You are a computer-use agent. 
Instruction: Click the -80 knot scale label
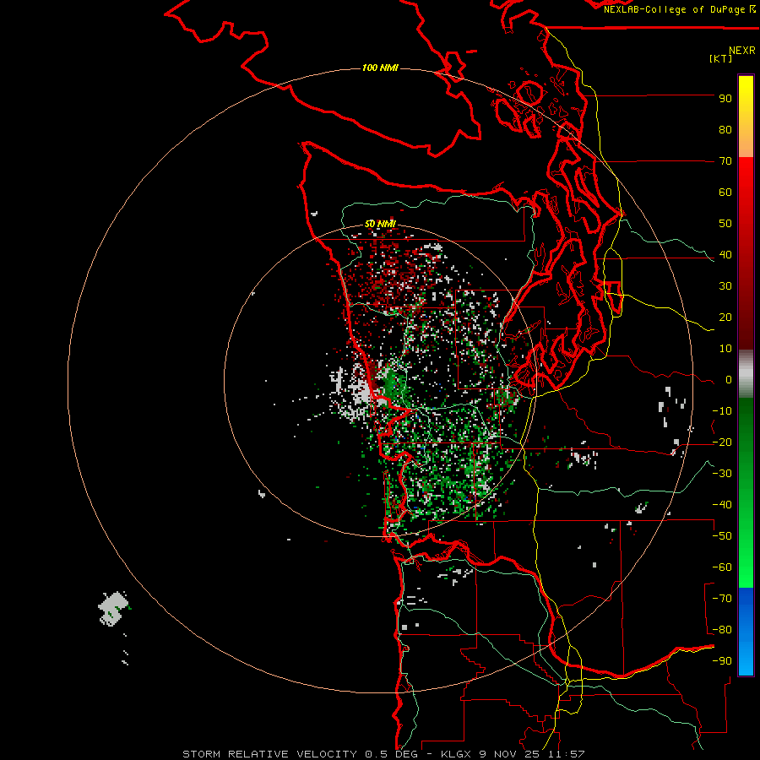722,630
